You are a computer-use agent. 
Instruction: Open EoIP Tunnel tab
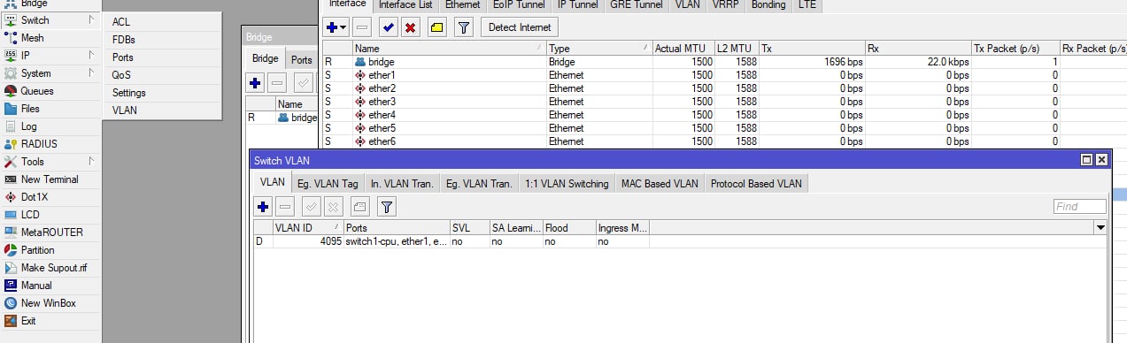[x=518, y=4]
